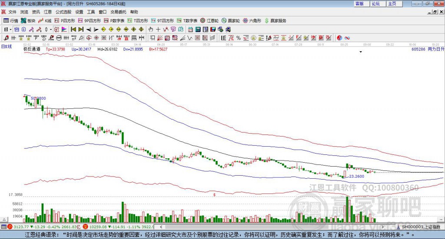This screenshot has width=445, height=239.
Task: Click the 极反通道 indicator name
Action: [x=32, y=49]
